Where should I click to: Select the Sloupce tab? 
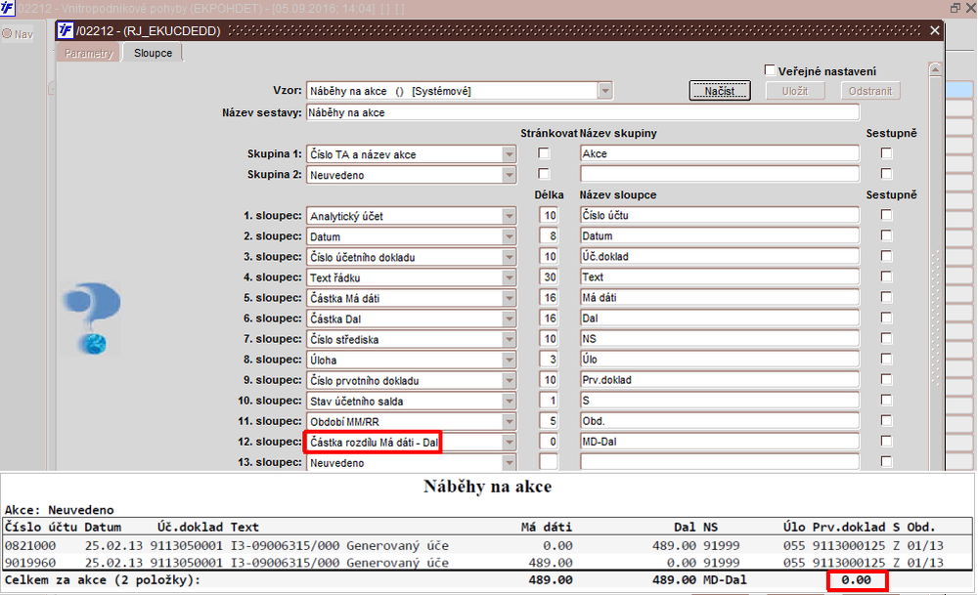pyautogui.click(x=153, y=53)
